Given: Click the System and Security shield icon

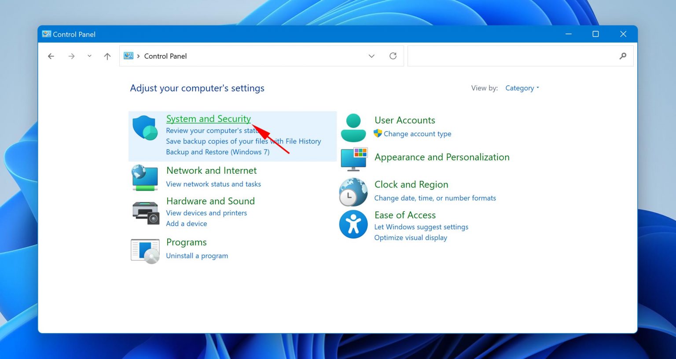Looking at the screenshot, I should (145, 128).
